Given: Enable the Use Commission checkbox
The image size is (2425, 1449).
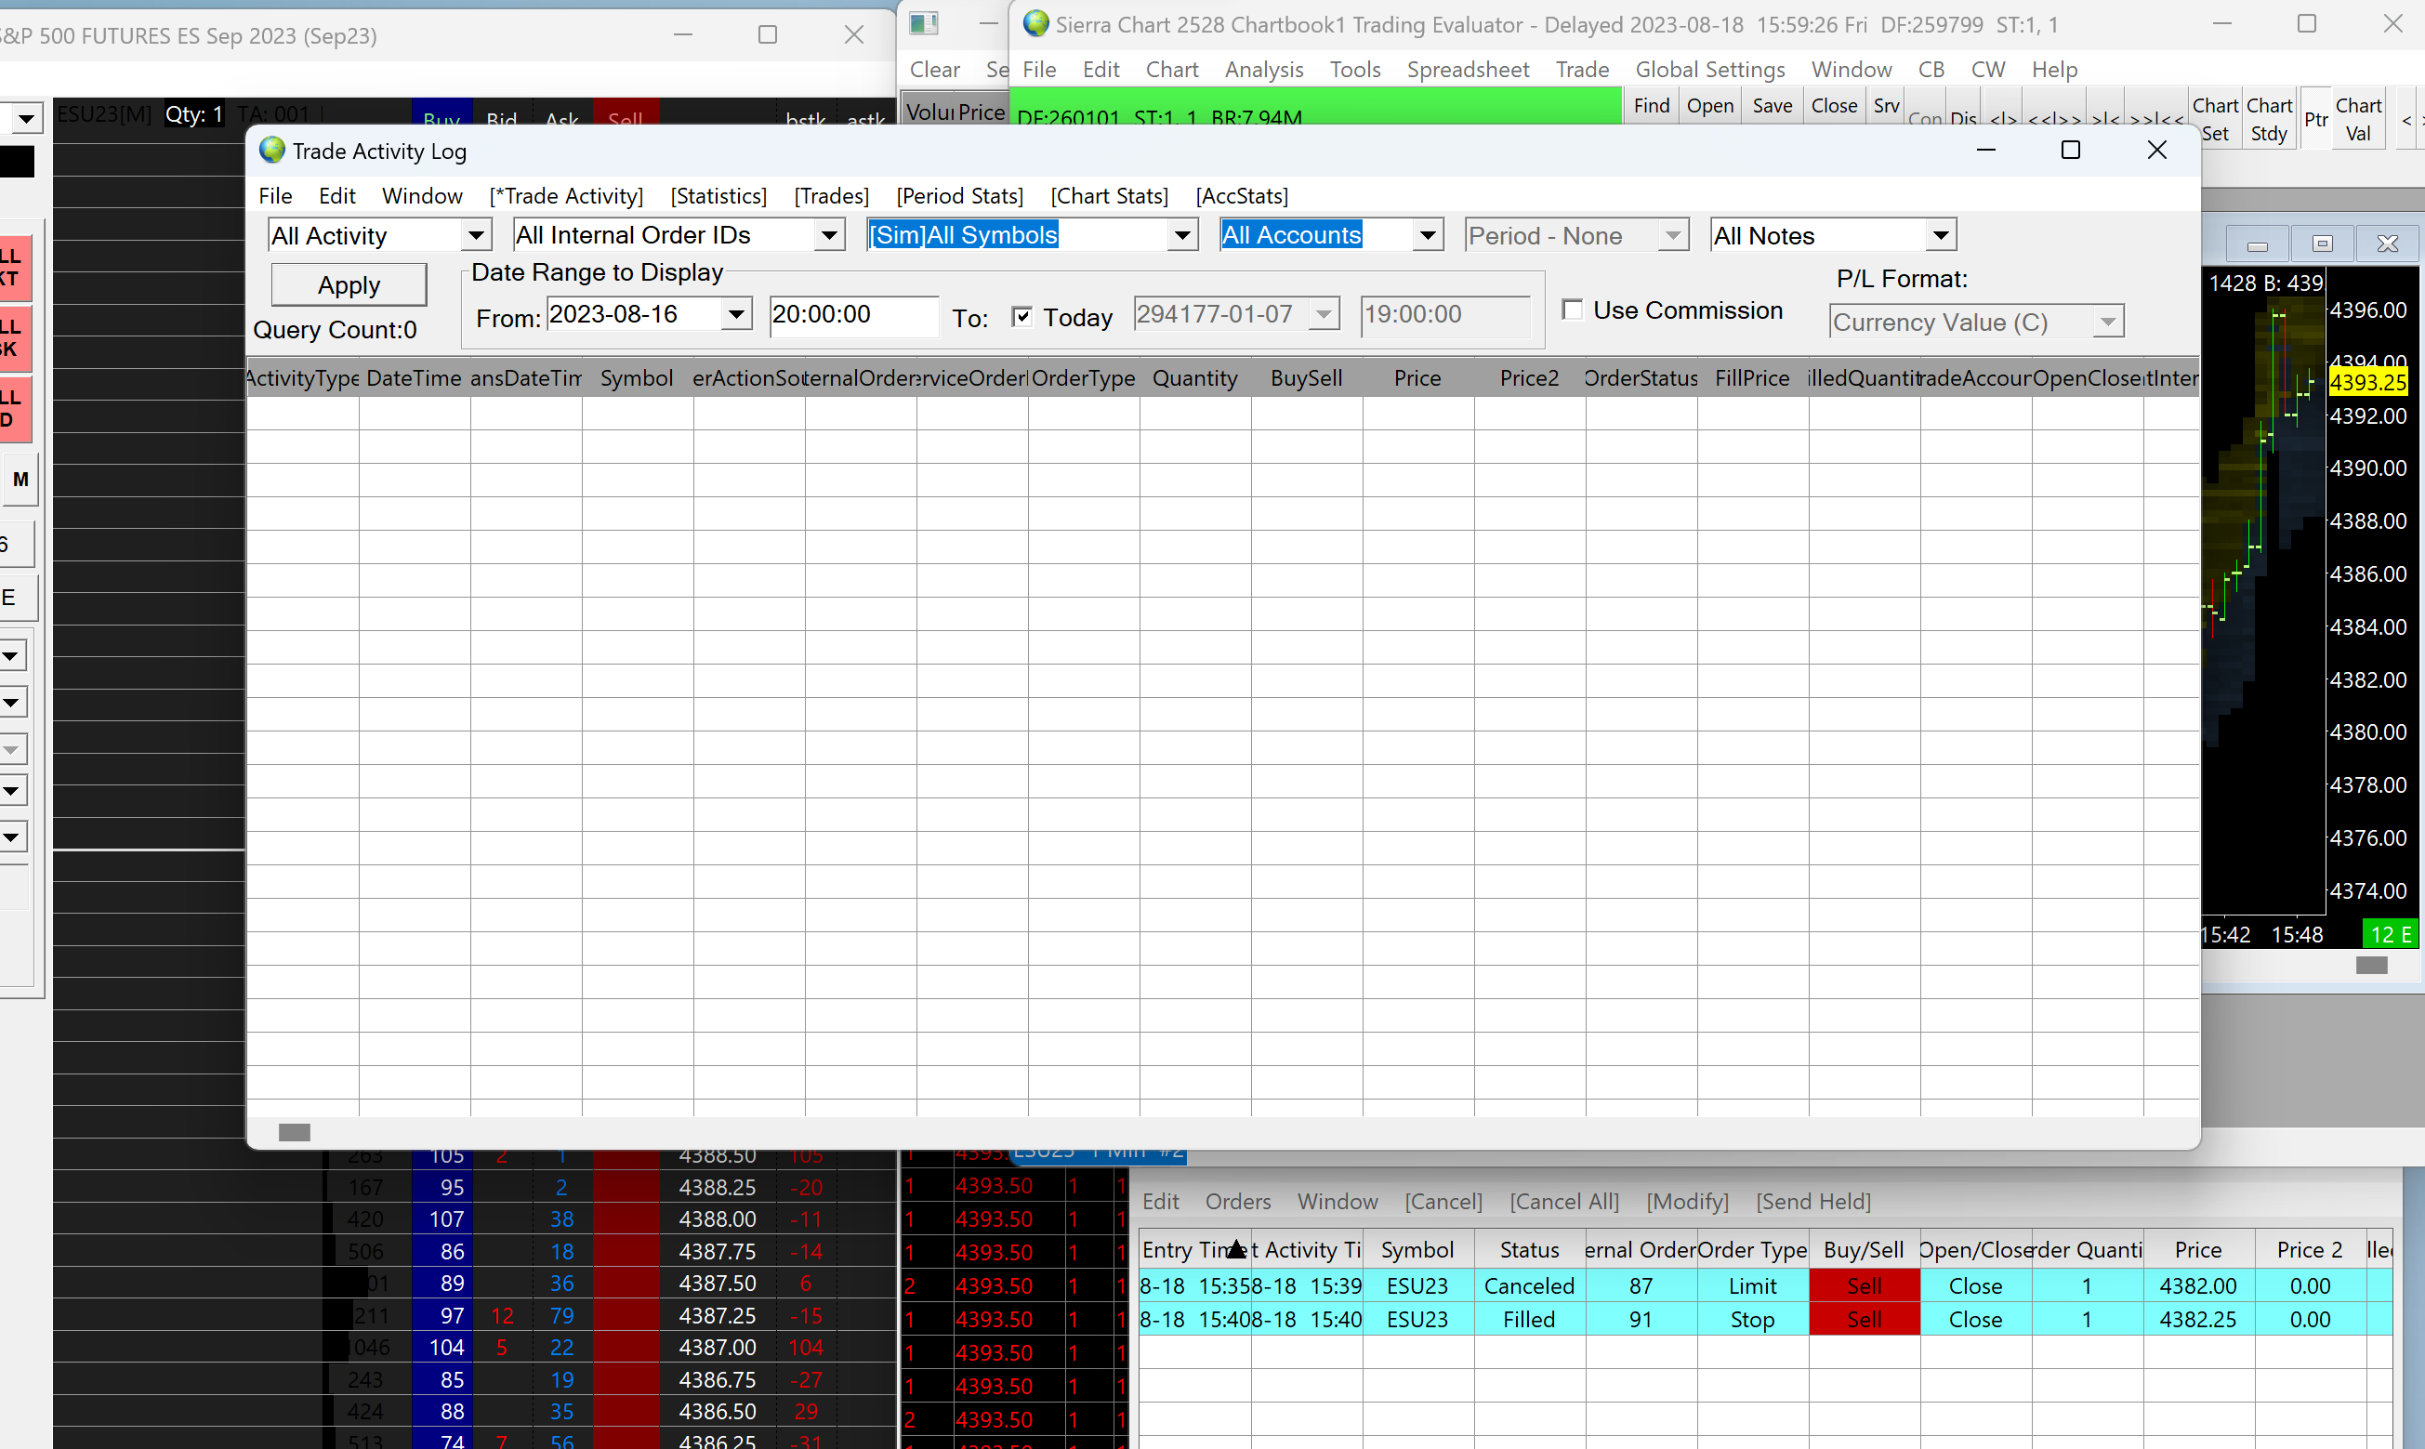Looking at the screenshot, I should [1572, 310].
